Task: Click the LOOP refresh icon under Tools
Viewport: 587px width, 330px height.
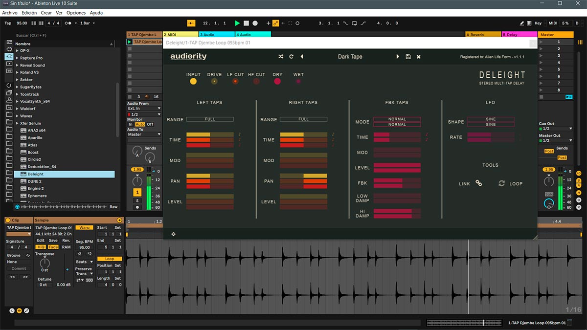Action: [x=501, y=183]
